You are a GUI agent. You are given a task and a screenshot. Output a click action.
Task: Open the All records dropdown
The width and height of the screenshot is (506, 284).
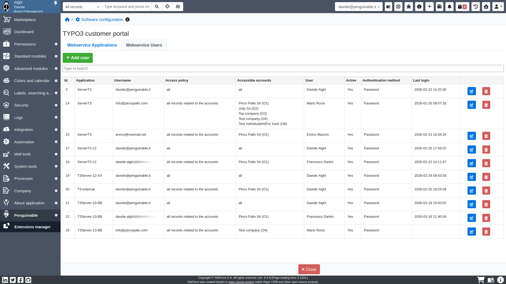[x=82, y=7]
